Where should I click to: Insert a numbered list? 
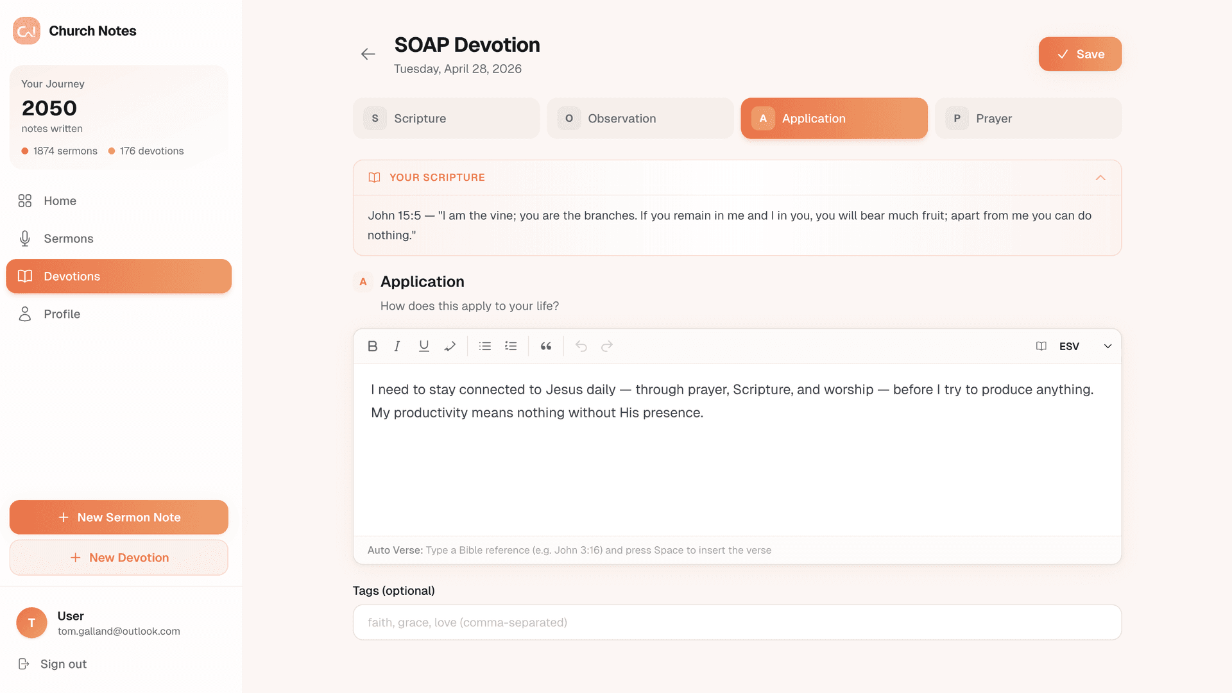pyautogui.click(x=511, y=346)
